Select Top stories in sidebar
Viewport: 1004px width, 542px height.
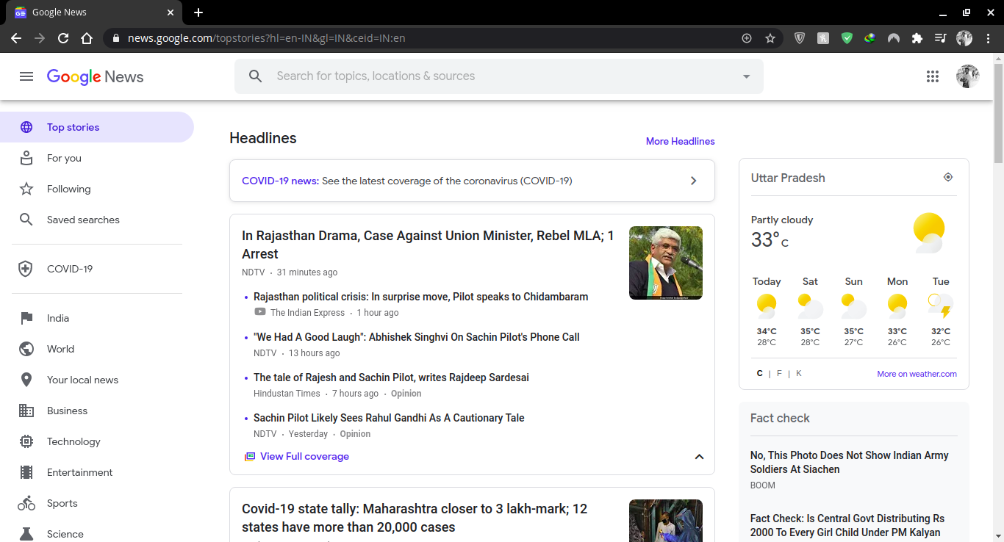pos(97,127)
